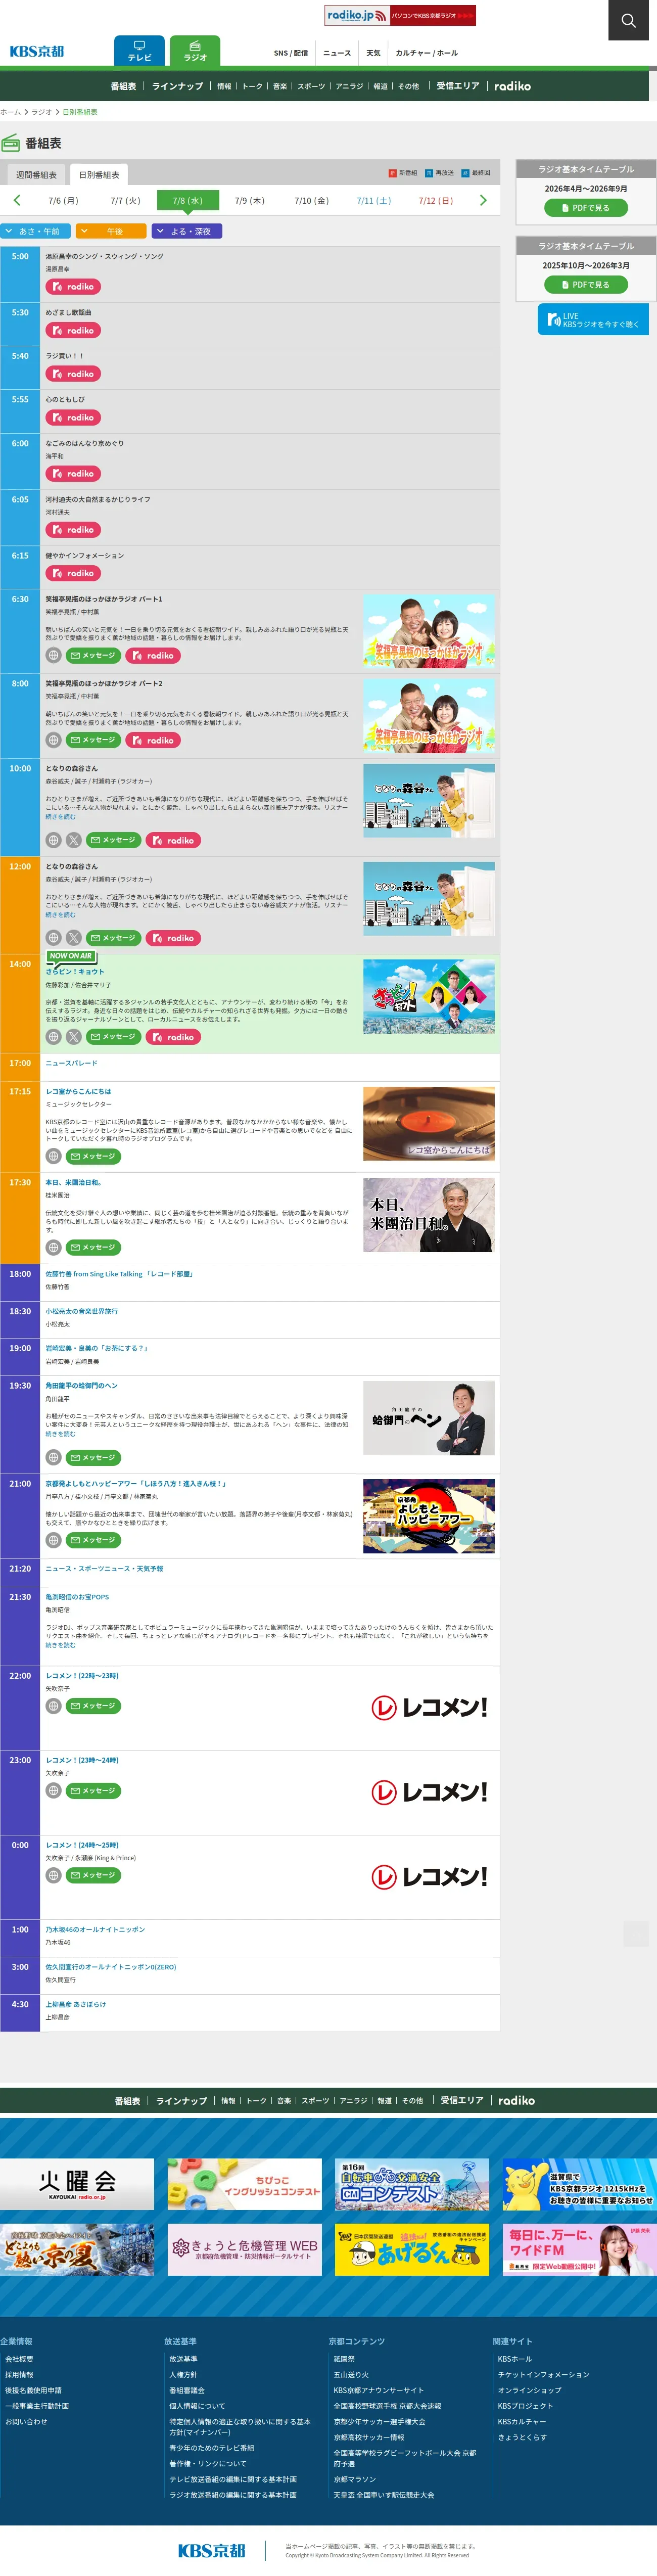The height and width of the screenshot is (2576, 657).
Task: Open the きょうと危機管理 WEB banner
Action: tap(245, 2249)
